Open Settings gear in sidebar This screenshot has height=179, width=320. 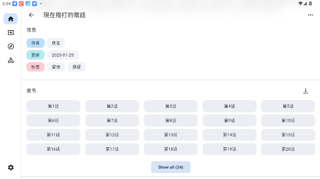11,167
